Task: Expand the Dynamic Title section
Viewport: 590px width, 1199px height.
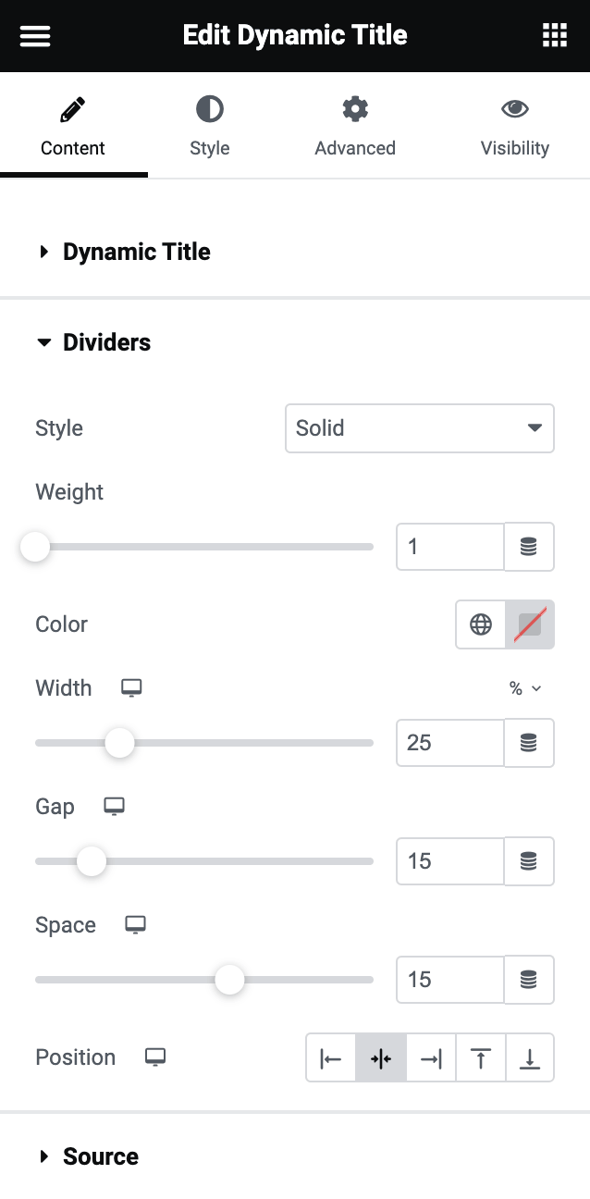Action: click(x=136, y=252)
